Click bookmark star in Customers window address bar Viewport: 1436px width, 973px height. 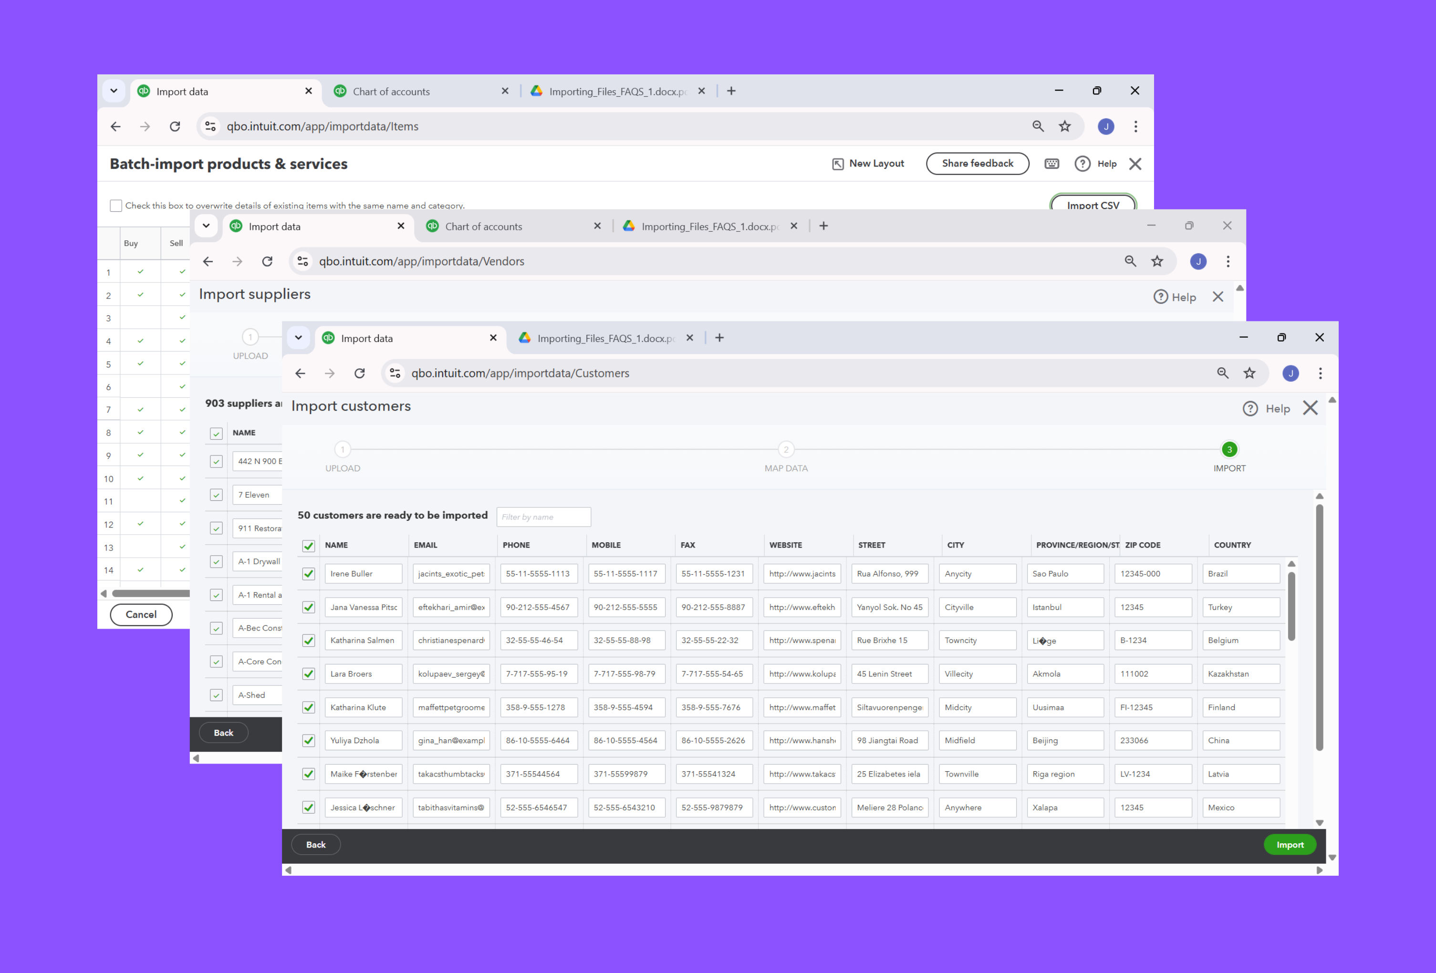point(1249,373)
